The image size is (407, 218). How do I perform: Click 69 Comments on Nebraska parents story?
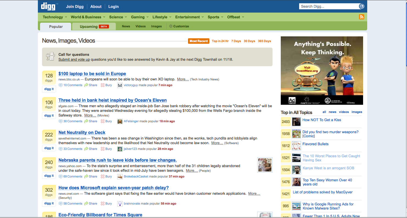pos(73,176)
